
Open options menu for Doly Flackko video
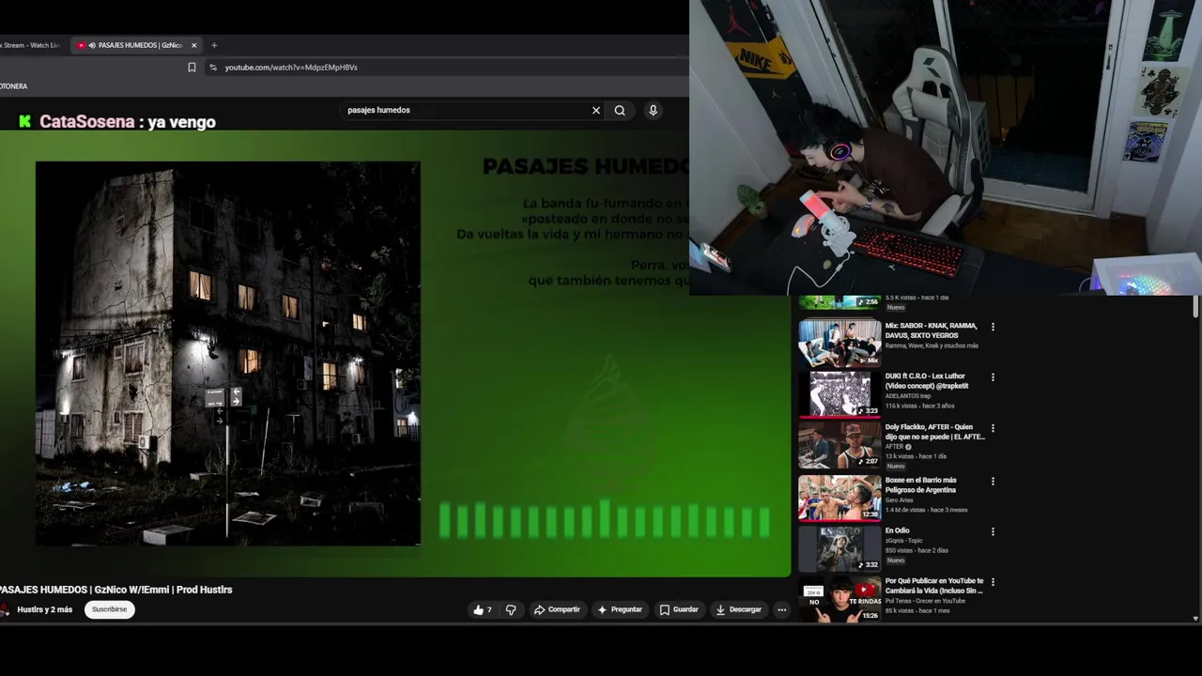click(x=993, y=428)
